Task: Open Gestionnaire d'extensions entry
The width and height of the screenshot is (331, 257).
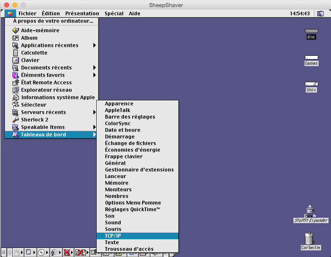Action: 138,170
